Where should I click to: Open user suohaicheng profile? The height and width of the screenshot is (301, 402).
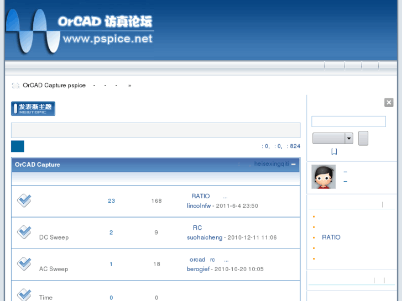coord(205,237)
